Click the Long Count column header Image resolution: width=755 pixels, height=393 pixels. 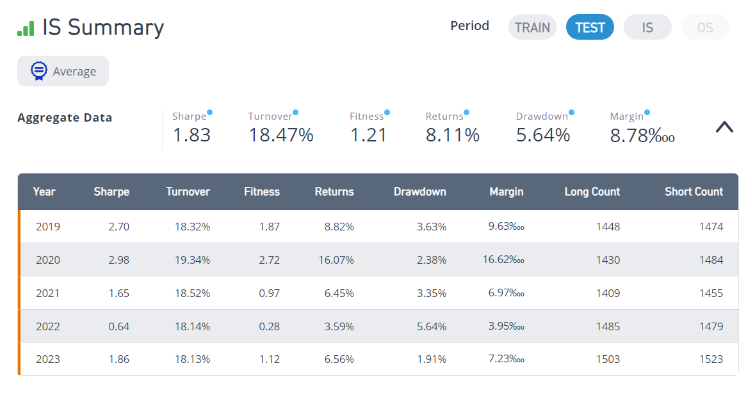(592, 191)
